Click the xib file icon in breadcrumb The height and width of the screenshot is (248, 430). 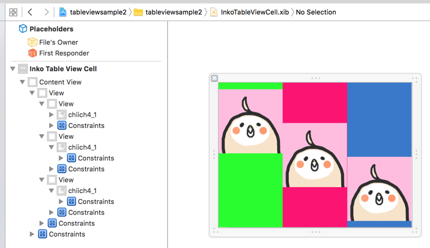pos(214,12)
